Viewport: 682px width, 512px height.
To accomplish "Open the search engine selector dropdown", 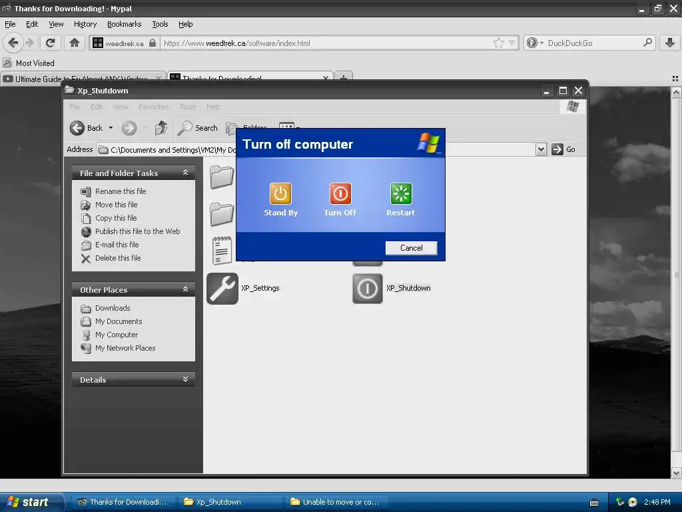I will (x=535, y=43).
